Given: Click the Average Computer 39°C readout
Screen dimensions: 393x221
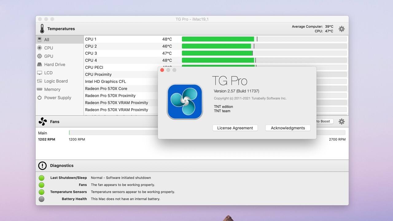Looking at the screenshot, I should [313, 26].
